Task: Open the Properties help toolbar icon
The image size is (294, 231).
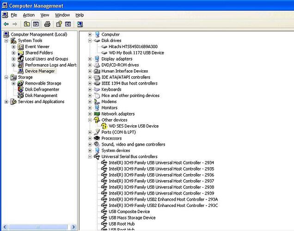Action: (59, 24)
